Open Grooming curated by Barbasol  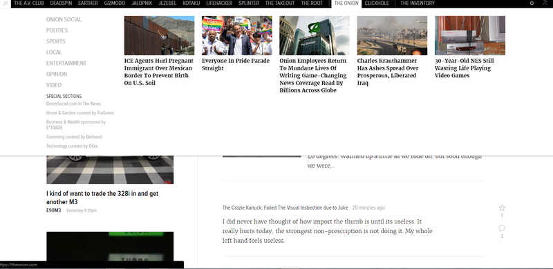pyautogui.click(x=74, y=137)
